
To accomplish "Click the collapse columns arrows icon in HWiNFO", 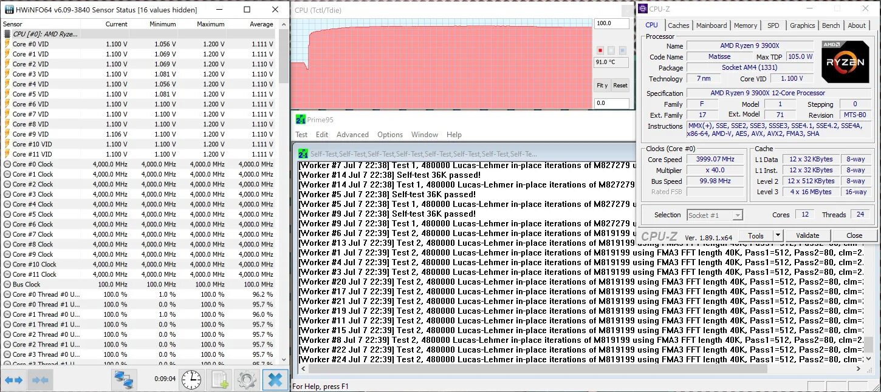I will point(41,380).
